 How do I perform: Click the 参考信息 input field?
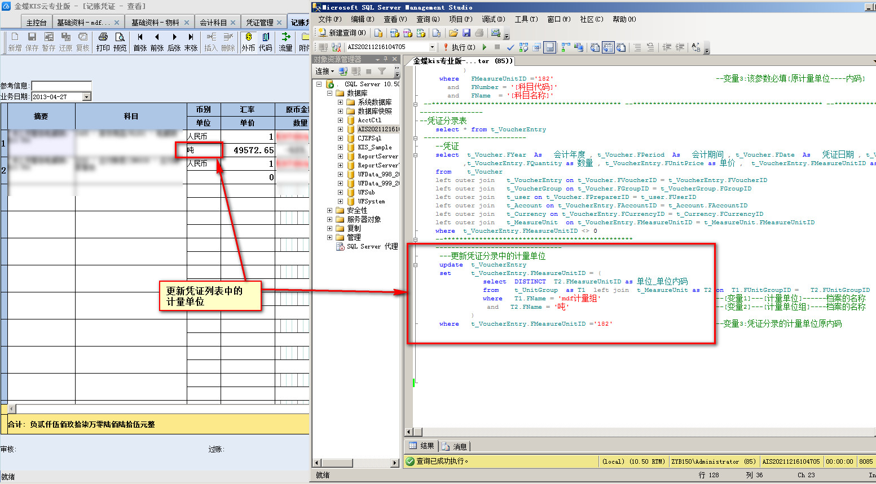click(x=61, y=86)
